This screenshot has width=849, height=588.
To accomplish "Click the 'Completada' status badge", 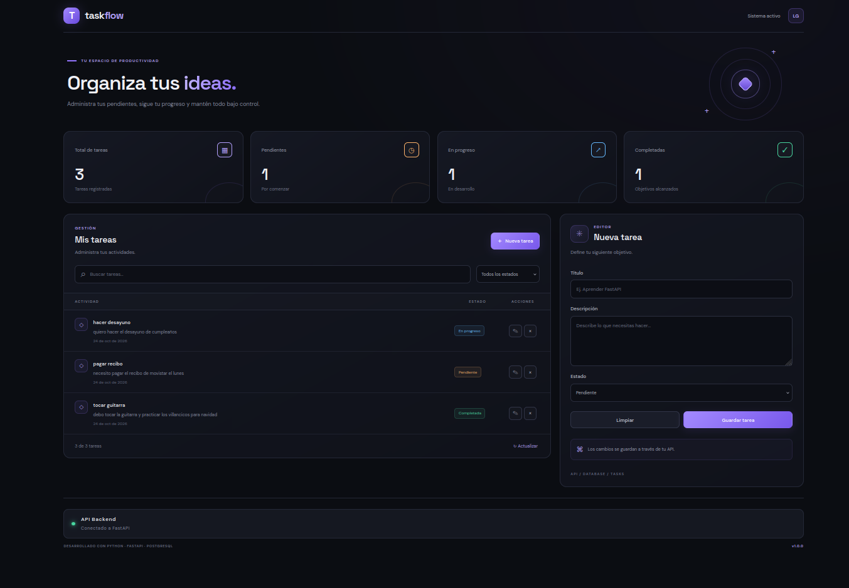I will (469, 414).
